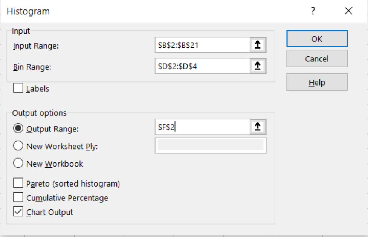Choose the New Worksheet Ply radio option
Image resolution: width=368 pixels, height=237 pixels.
18,146
